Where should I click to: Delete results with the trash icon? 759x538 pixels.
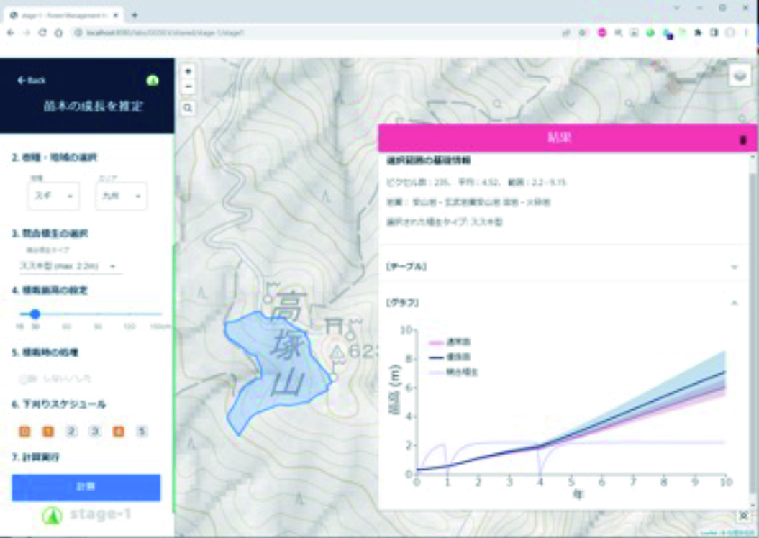(743, 140)
